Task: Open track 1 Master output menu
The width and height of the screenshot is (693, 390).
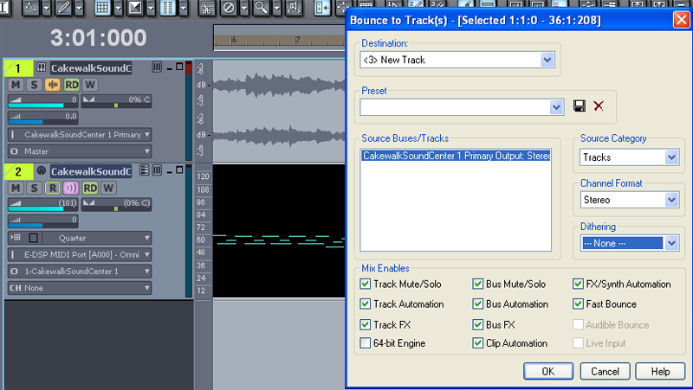Action: point(80,151)
